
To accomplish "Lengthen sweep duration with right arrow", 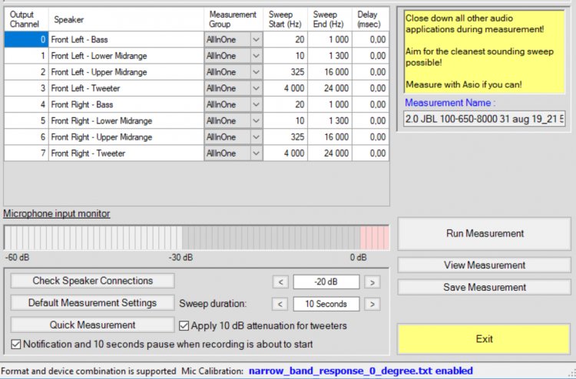I will (x=372, y=304).
